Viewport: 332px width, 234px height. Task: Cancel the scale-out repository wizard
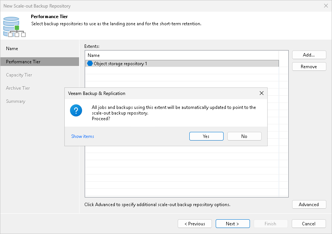pyautogui.click(x=309, y=223)
